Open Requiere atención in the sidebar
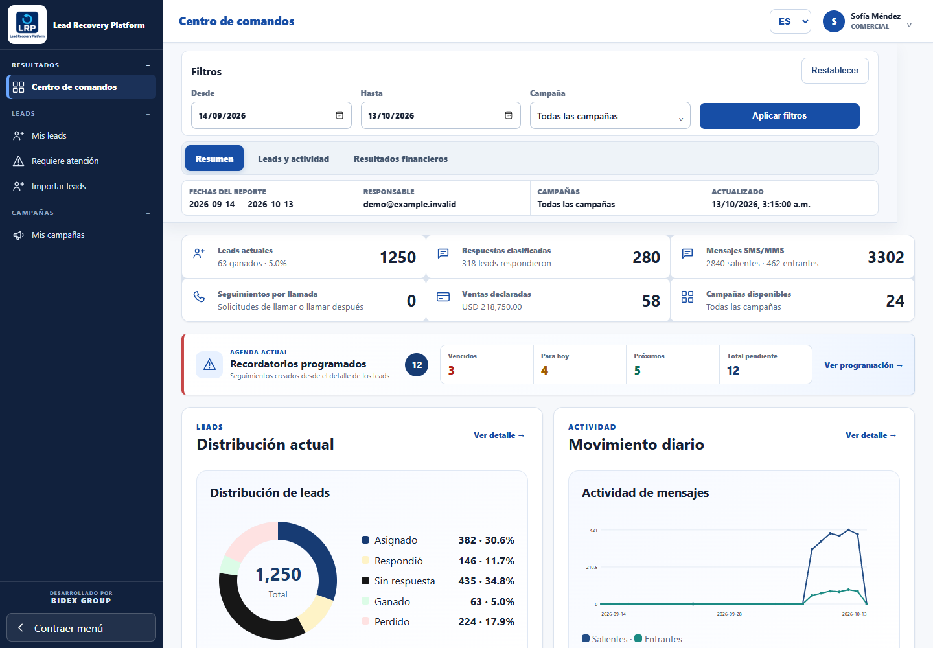This screenshot has width=933, height=648. [82, 161]
